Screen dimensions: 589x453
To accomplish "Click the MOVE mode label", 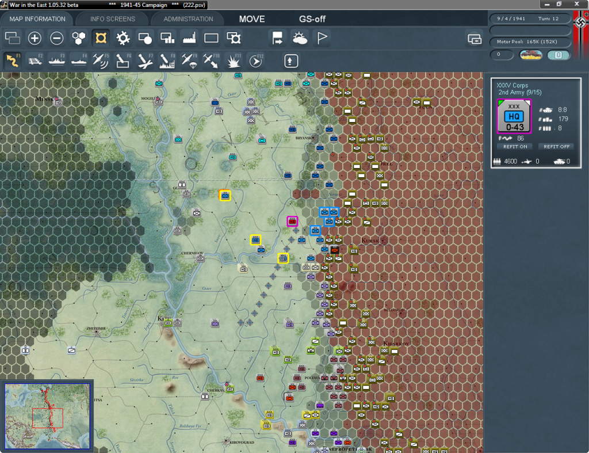I will [x=252, y=19].
